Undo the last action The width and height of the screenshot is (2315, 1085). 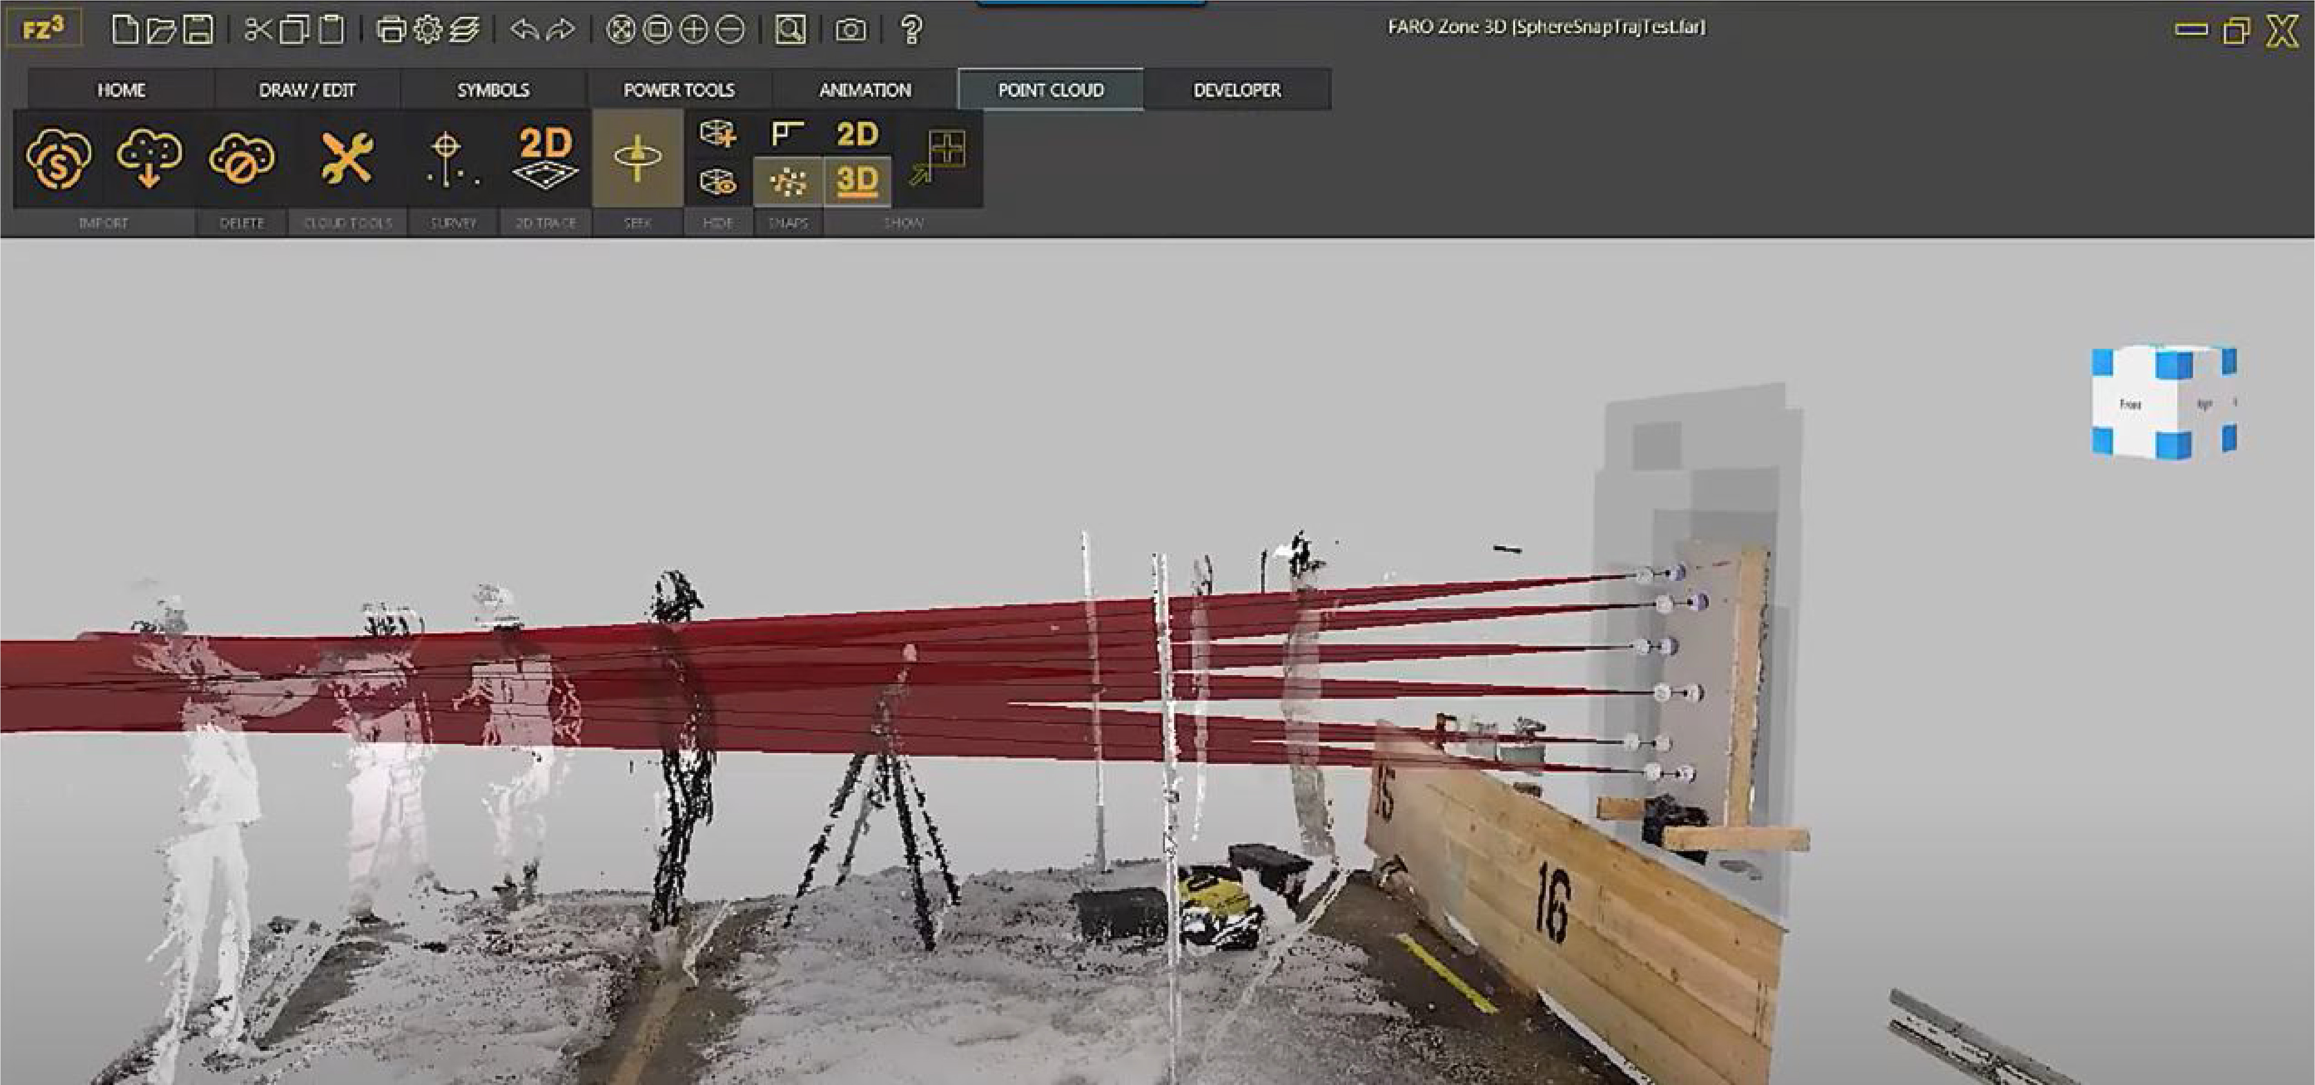tap(525, 30)
